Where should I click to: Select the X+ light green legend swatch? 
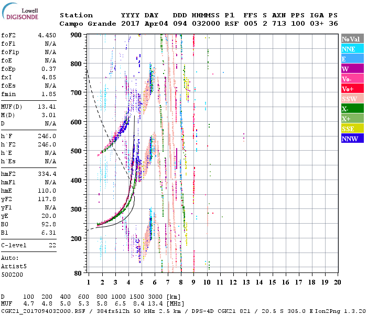coord(352,118)
